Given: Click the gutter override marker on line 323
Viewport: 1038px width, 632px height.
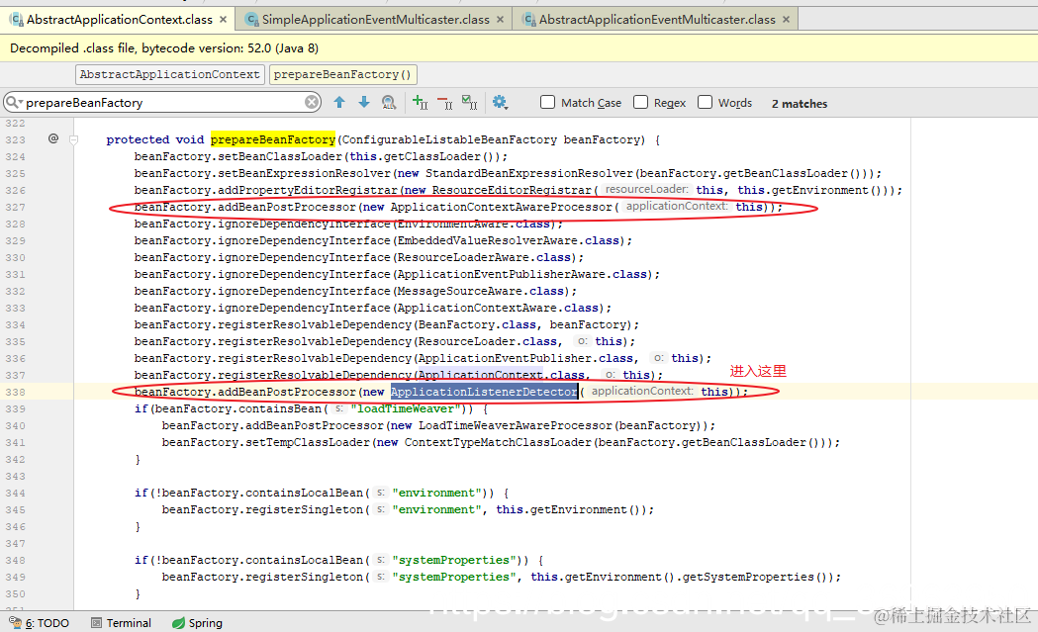Looking at the screenshot, I should coord(53,138).
